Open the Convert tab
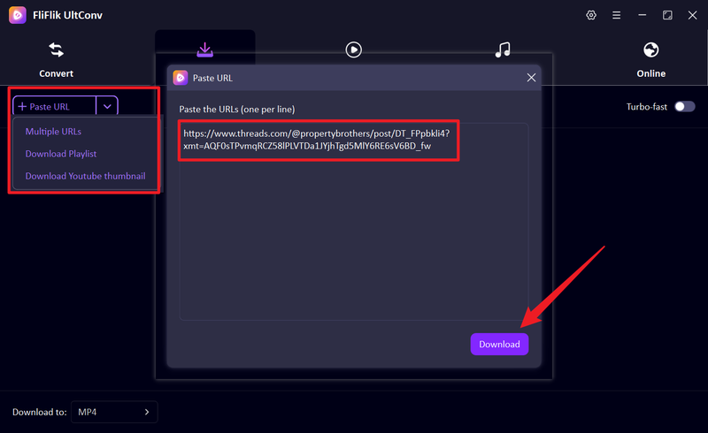This screenshot has width=708, height=433. pyautogui.click(x=56, y=59)
